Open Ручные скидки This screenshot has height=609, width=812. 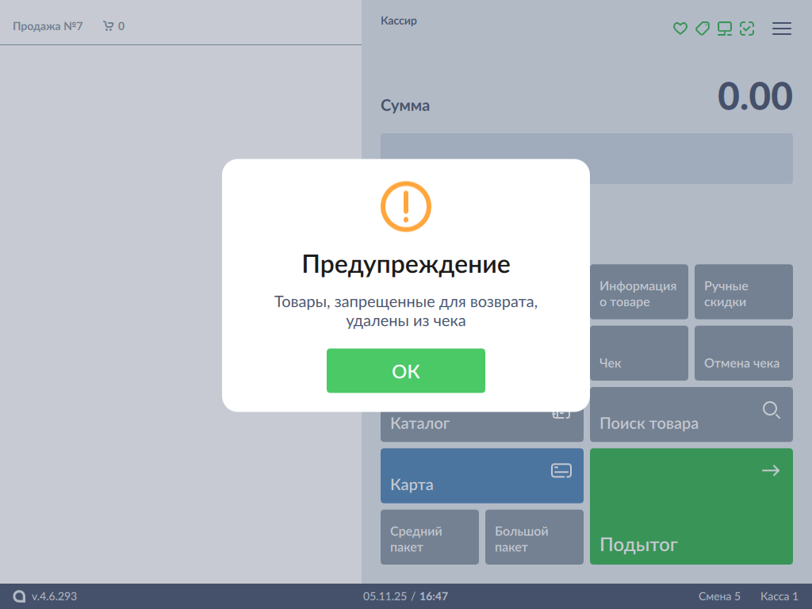pyautogui.click(x=743, y=293)
